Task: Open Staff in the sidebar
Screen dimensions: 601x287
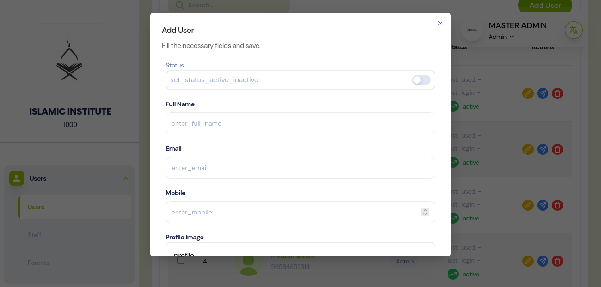Action: (x=35, y=235)
